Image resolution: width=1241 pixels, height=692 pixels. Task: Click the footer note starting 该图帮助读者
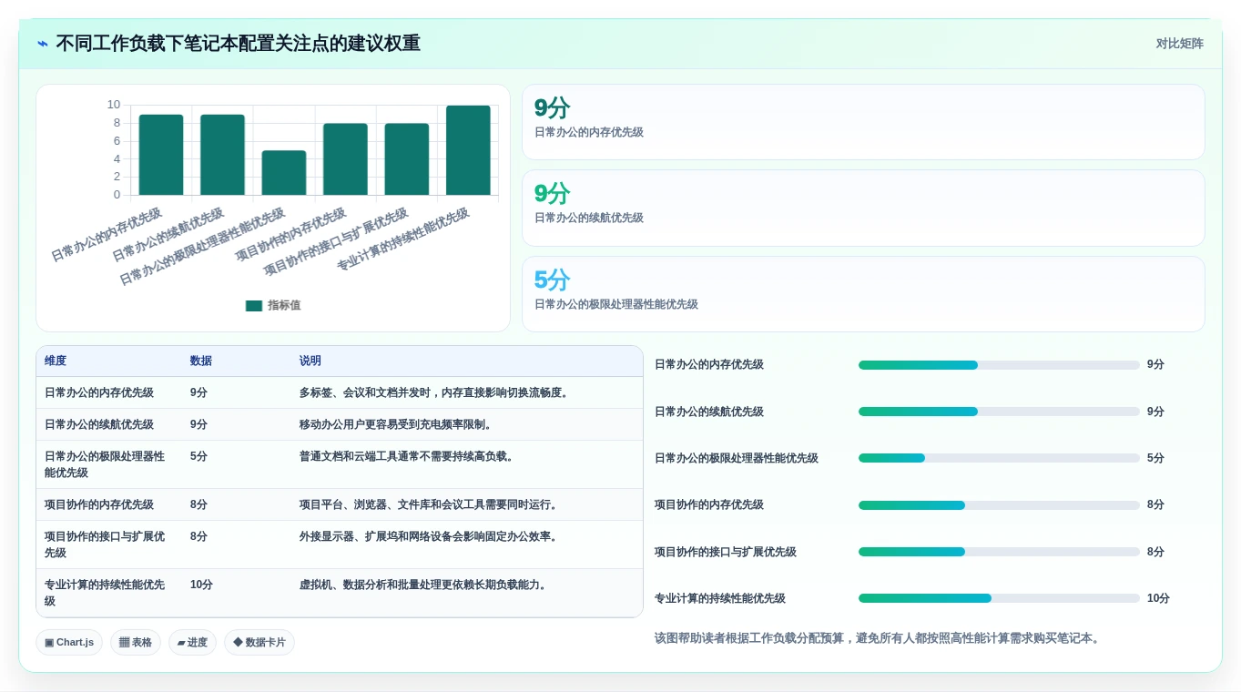pos(880,639)
